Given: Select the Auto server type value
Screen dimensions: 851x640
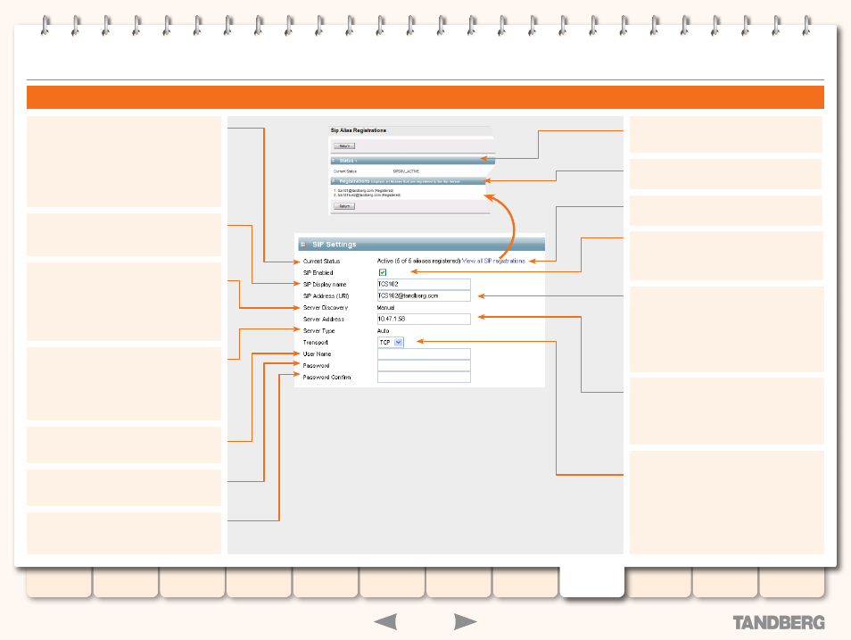Looking at the screenshot, I should (x=384, y=331).
